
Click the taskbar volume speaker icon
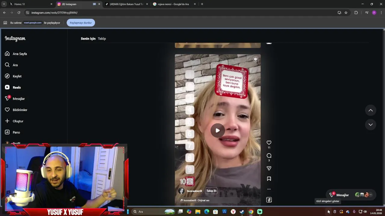click(365, 211)
